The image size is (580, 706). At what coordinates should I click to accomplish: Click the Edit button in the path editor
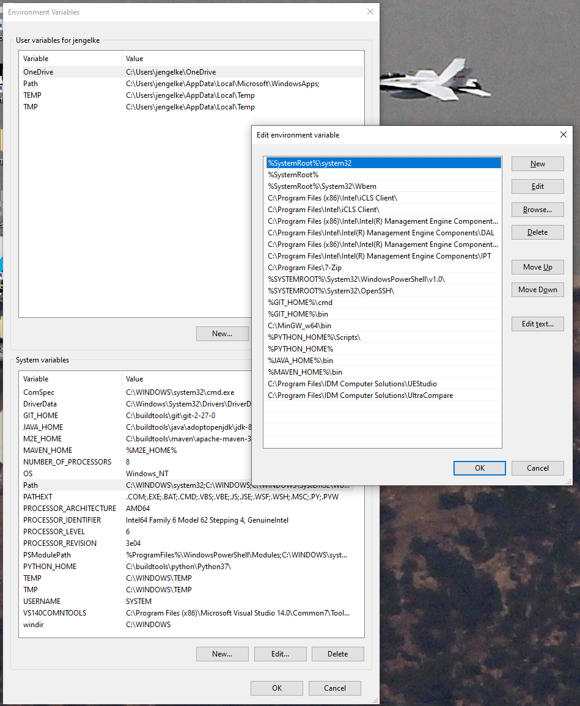[x=537, y=186]
